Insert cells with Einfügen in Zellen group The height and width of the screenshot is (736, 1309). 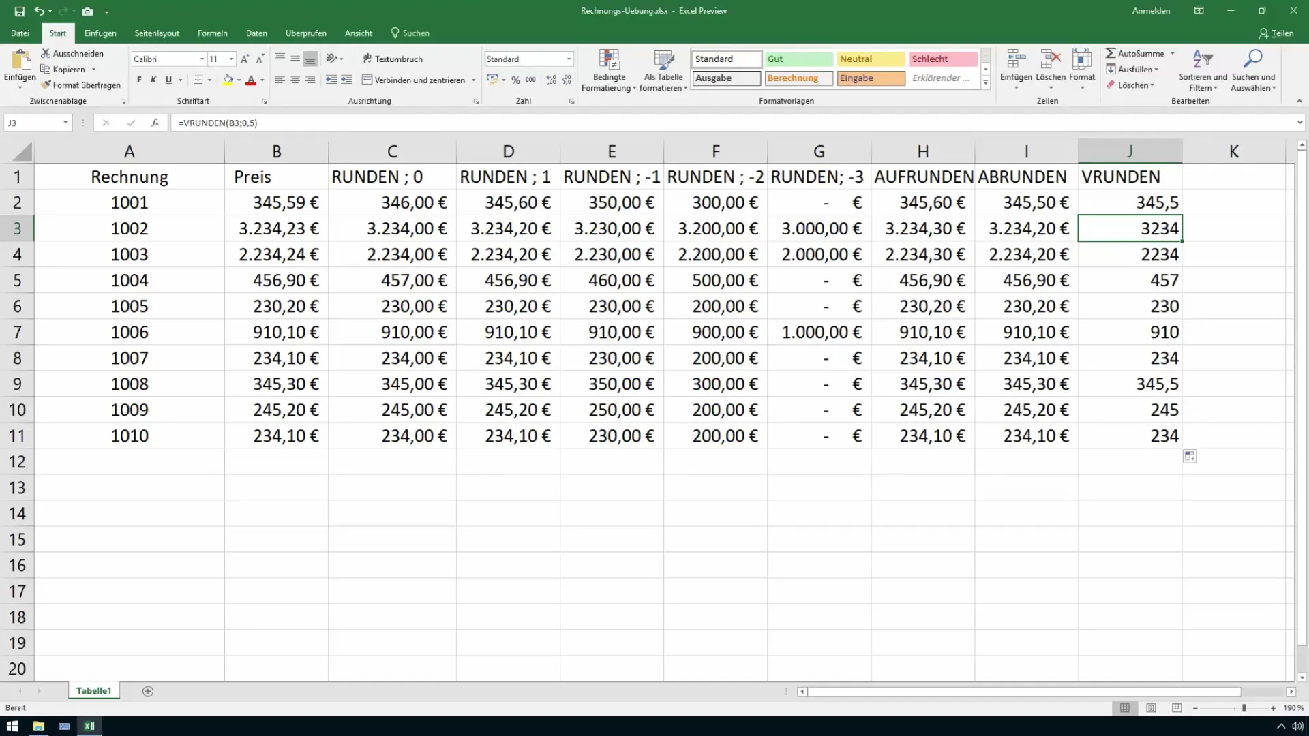1016,70
